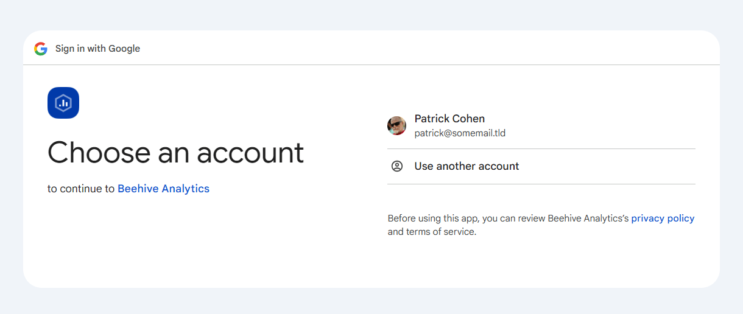Click the Beehive Analytics app icon
743x314 pixels.
click(x=63, y=103)
